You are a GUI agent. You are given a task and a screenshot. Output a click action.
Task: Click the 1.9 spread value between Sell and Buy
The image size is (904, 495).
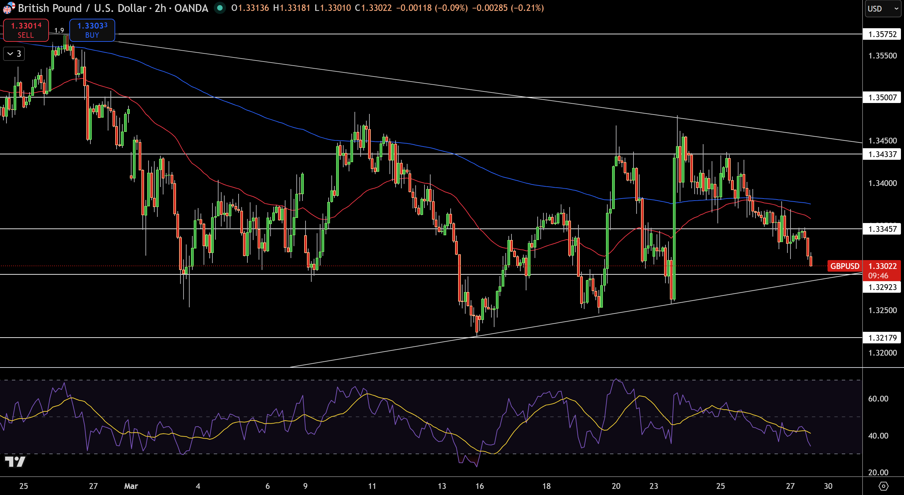tap(59, 31)
